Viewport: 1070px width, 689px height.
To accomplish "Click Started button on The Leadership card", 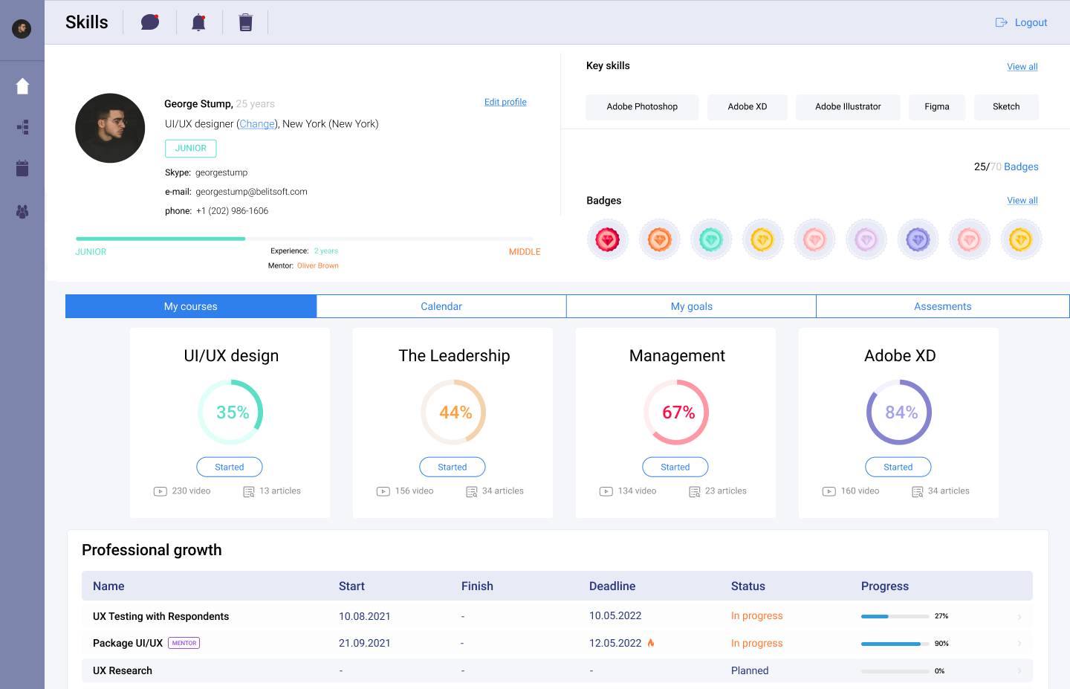I will coord(453,467).
